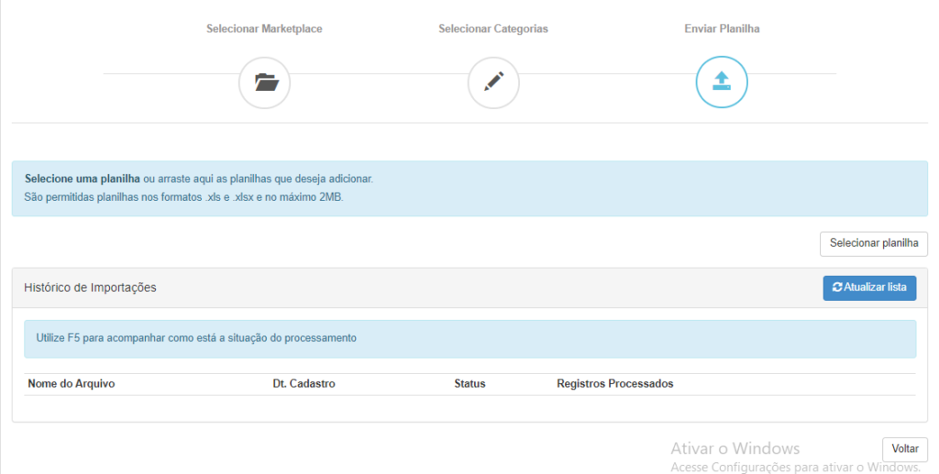Sort by the Nome do Arquivo column header
The height and width of the screenshot is (474, 939).
(x=72, y=383)
